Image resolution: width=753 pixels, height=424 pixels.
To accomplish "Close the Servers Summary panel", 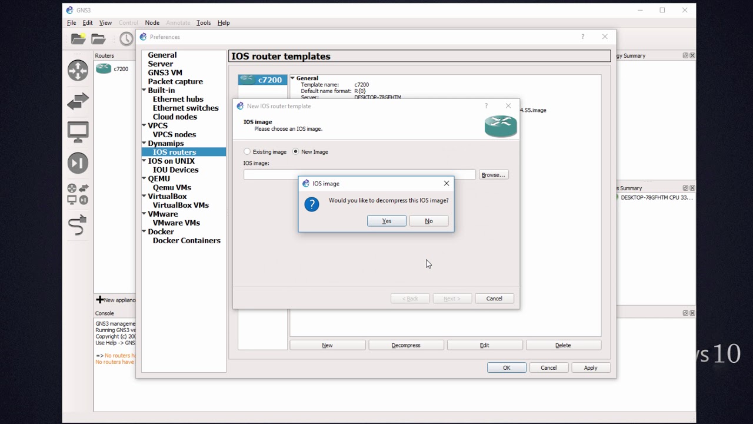I will tap(692, 188).
